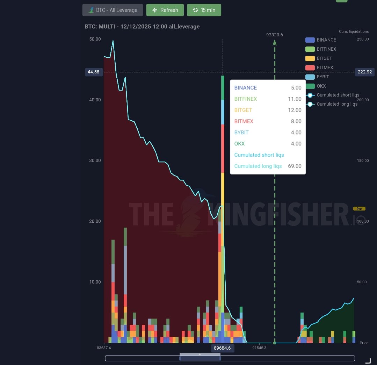Click the OKX 4.00 tooltip row
Image resolution: width=377 pixels, height=365 pixels.
coord(268,144)
